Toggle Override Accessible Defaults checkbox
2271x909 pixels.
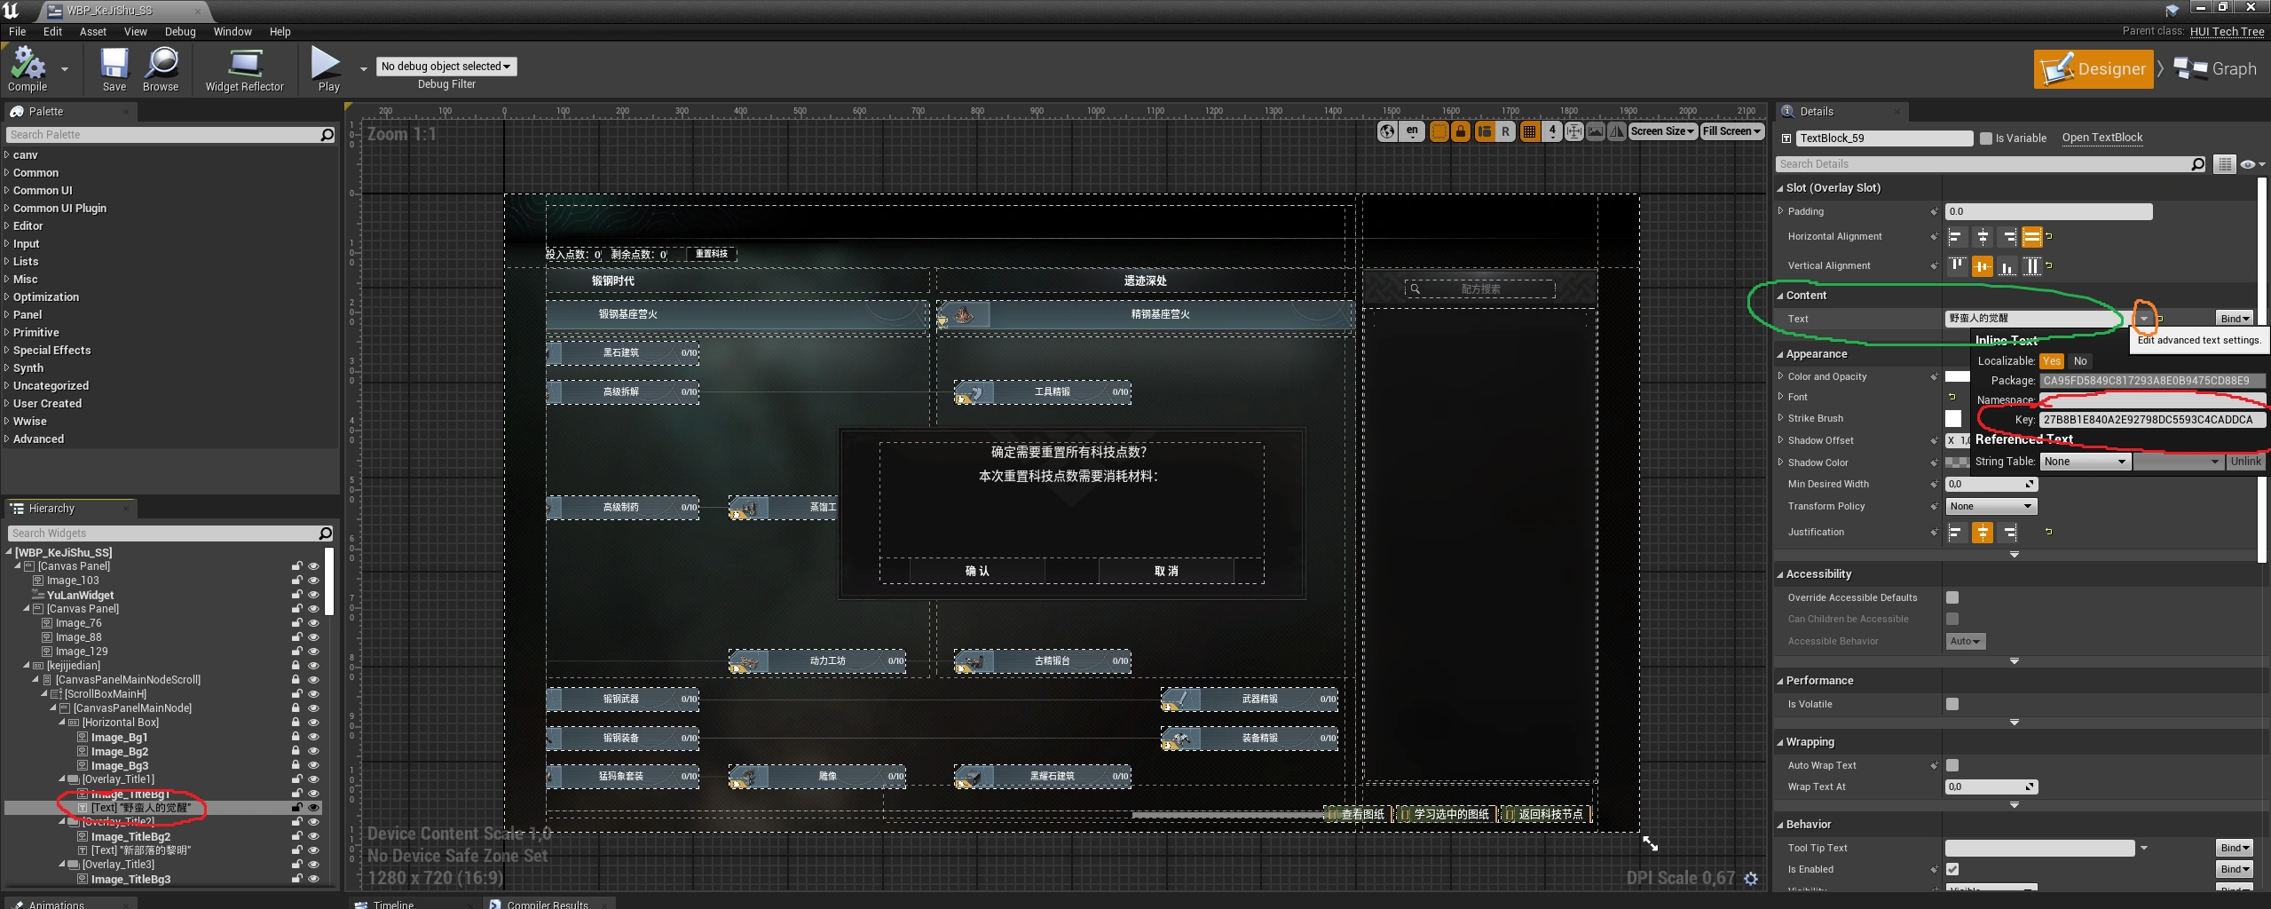(x=1952, y=597)
